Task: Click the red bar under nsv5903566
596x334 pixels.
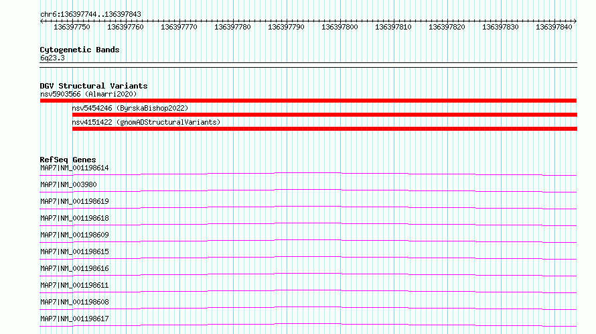Action: click(x=308, y=101)
